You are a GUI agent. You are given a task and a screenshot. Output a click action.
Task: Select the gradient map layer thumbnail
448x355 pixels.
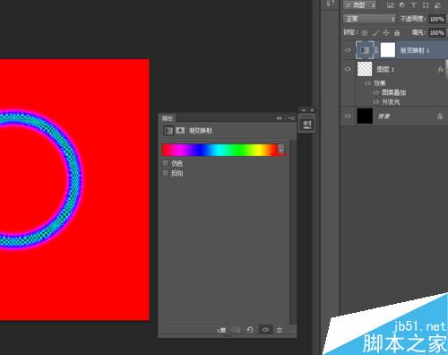click(x=365, y=50)
